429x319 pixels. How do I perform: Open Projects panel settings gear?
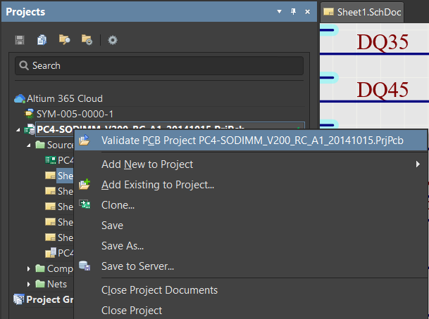113,40
